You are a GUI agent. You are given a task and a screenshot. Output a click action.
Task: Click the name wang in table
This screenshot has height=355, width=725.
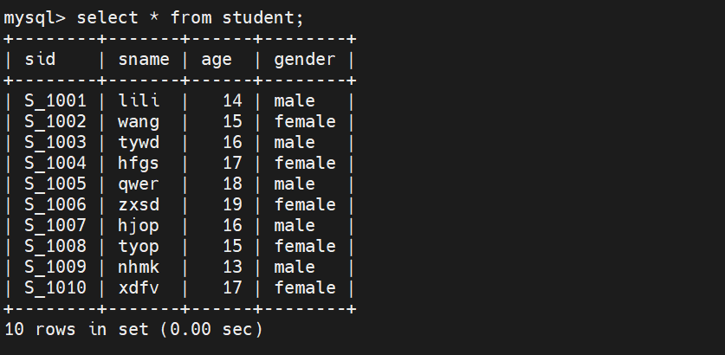[x=139, y=122]
